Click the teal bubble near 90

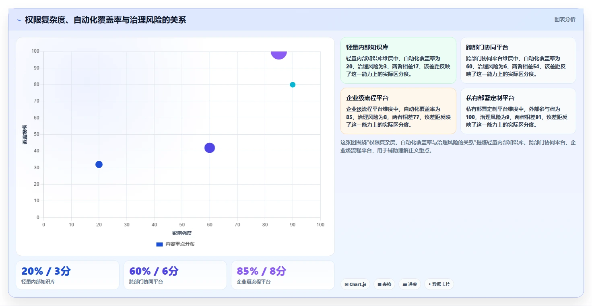[293, 84]
